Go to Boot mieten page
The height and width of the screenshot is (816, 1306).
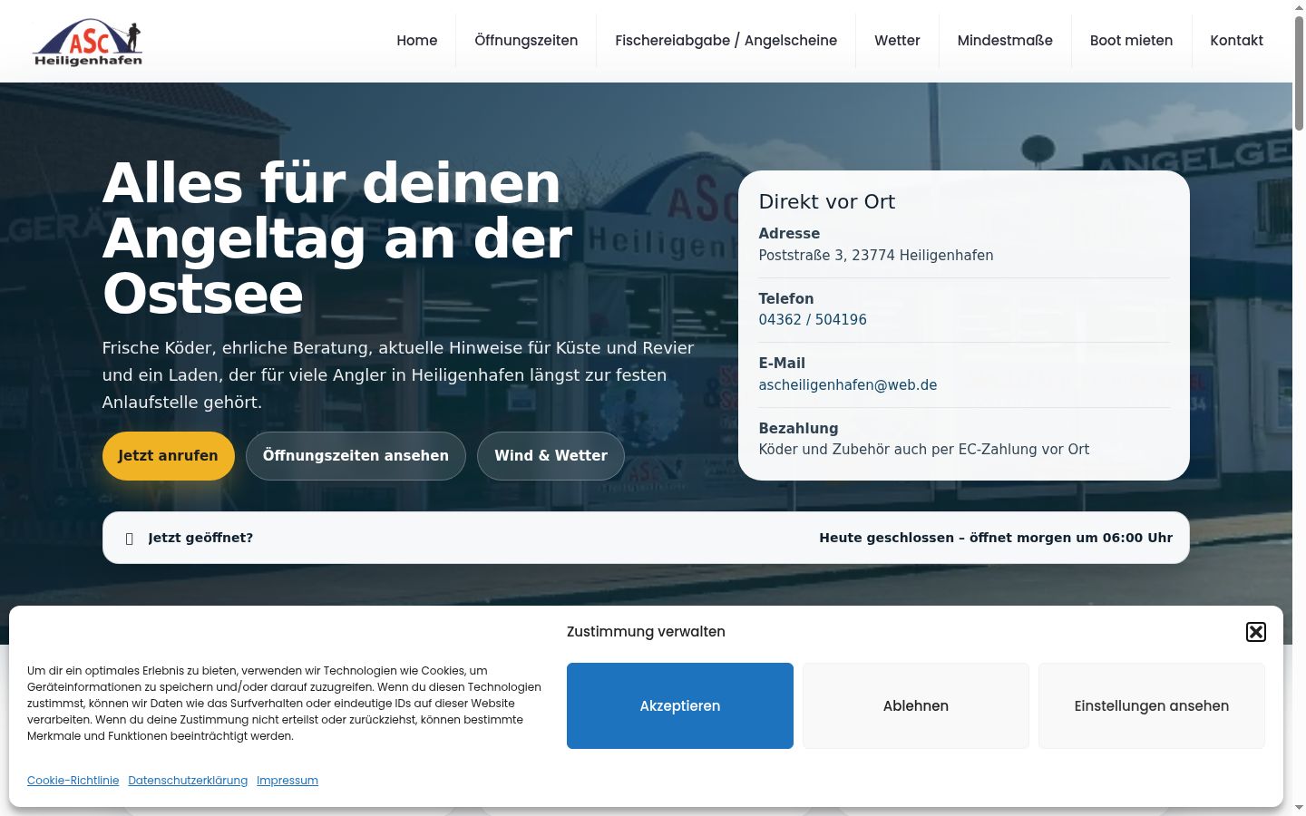pyautogui.click(x=1131, y=41)
